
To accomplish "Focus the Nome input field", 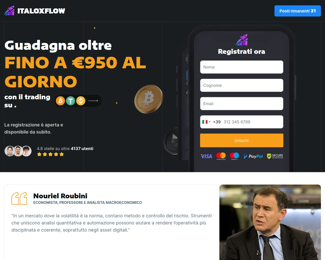I will [242, 67].
